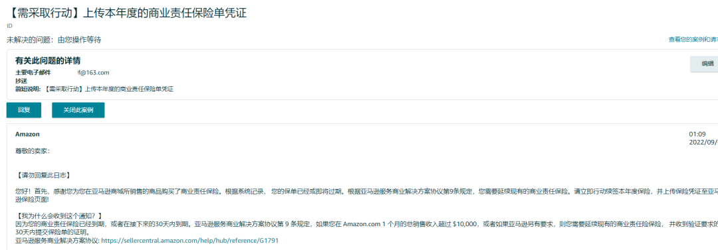This screenshot has width=718, height=250.
Task: Click the 2022/09 message date
Action: click(x=703, y=142)
